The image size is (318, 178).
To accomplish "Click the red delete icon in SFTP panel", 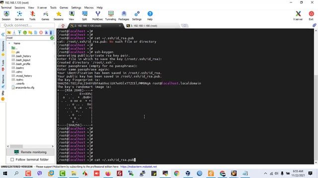I will pyautogui.click(x=41, y=33).
